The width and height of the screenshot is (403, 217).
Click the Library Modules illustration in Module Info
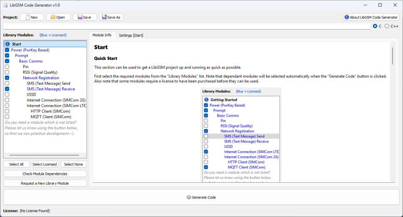(x=241, y=135)
